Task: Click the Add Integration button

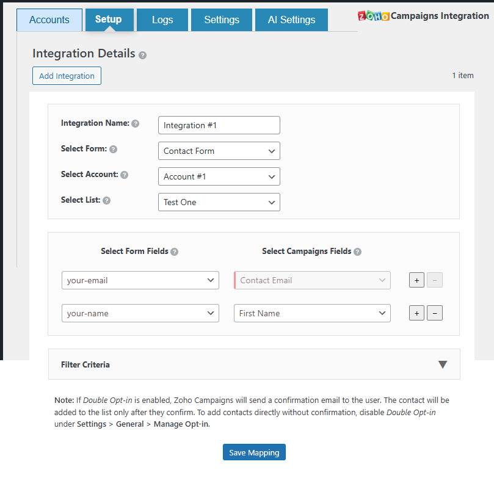Action: pos(67,76)
